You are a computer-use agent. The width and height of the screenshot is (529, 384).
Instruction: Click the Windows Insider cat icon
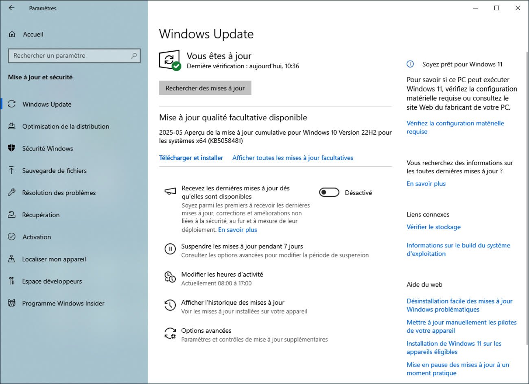point(12,303)
